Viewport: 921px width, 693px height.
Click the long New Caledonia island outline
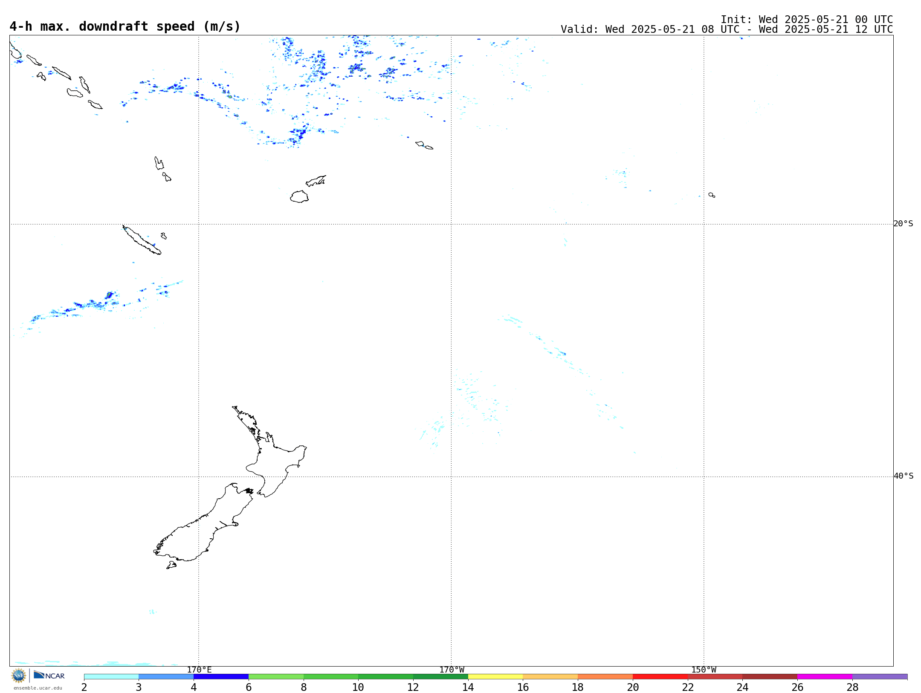pyautogui.click(x=142, y=240)
